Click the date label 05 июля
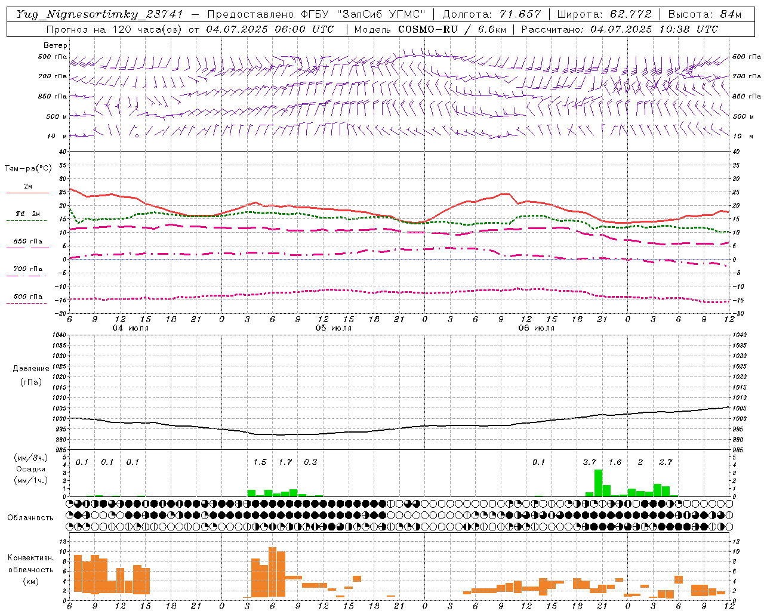This screenshot has width=764, height=611. [x=334, y=328]
